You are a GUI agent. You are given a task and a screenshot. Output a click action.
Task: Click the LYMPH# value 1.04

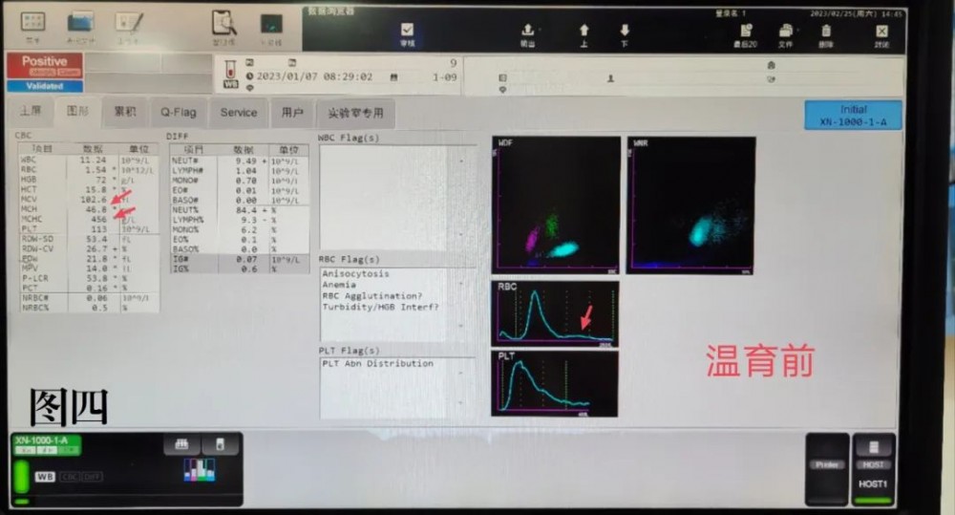[x=246, y=171]
